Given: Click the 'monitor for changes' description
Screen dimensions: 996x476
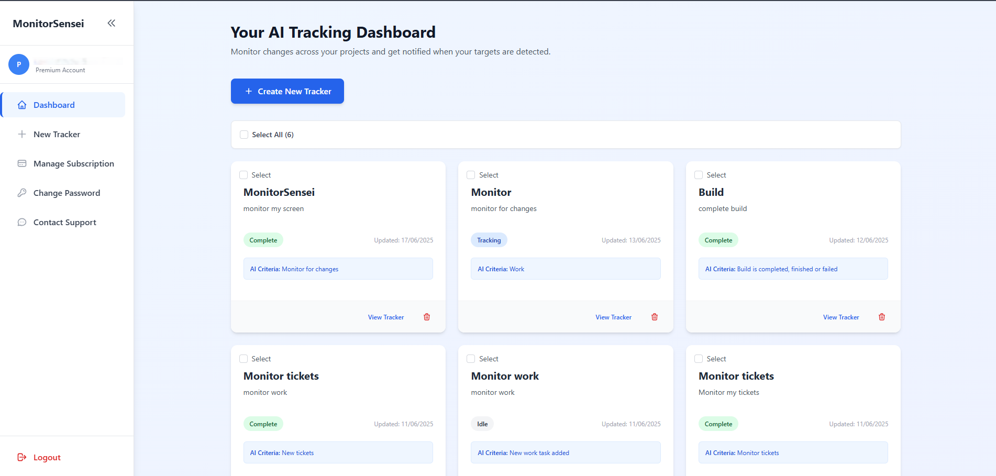Looking at the screenshot, I should click(x=504, y=208).
